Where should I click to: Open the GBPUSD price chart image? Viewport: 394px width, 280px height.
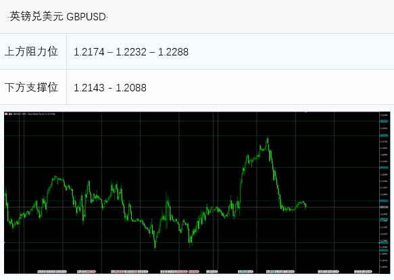point(197,193)
